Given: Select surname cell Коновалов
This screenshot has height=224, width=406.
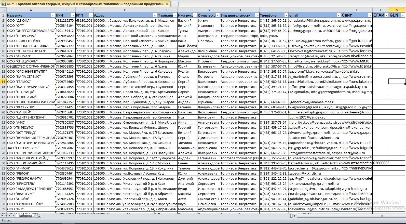Looking at the screenshot, I should pyautogui.click(x=167, y=82).
